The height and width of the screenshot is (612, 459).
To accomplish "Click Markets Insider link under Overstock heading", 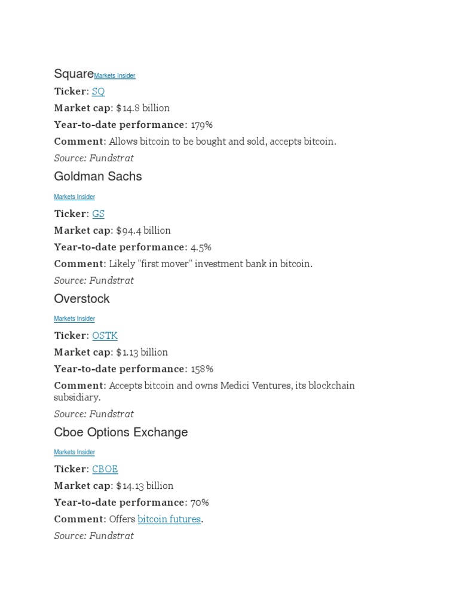I will [74, 319].
